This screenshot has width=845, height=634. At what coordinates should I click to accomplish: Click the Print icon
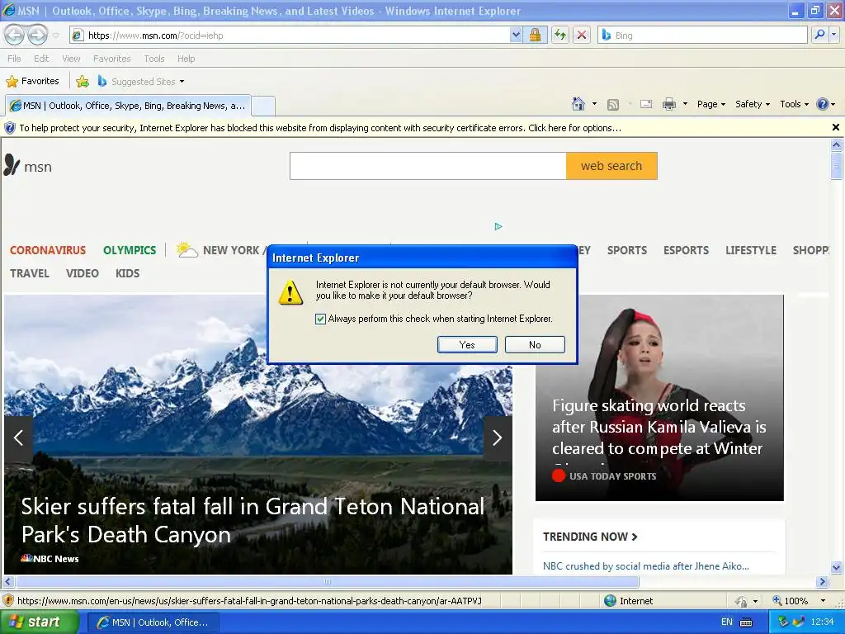coord(668,104)
